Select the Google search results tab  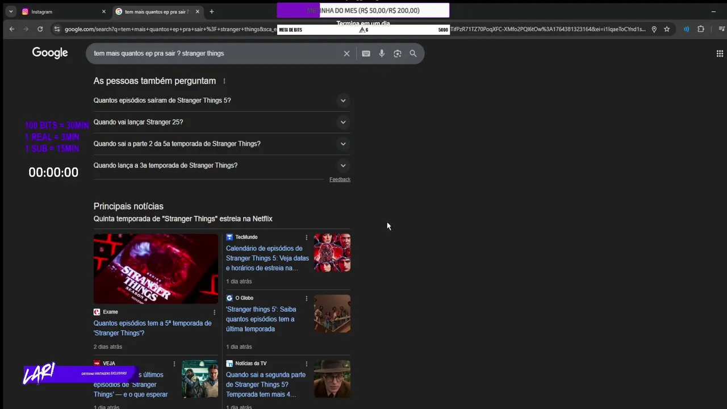coord(158,11)
